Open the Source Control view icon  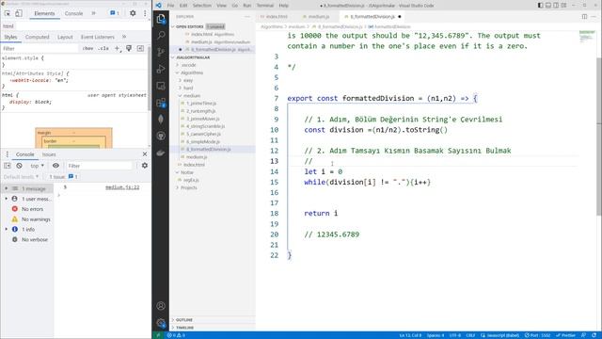161,53
